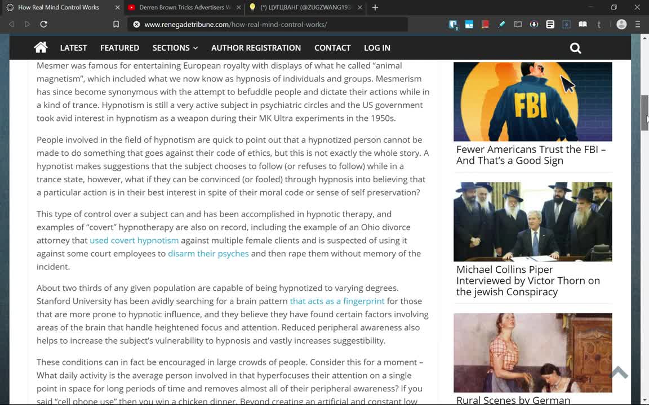Follow 'that acts as a fingerprint' link
The height and width of the screenshot is (405, 649).
(x=337, y=301)
